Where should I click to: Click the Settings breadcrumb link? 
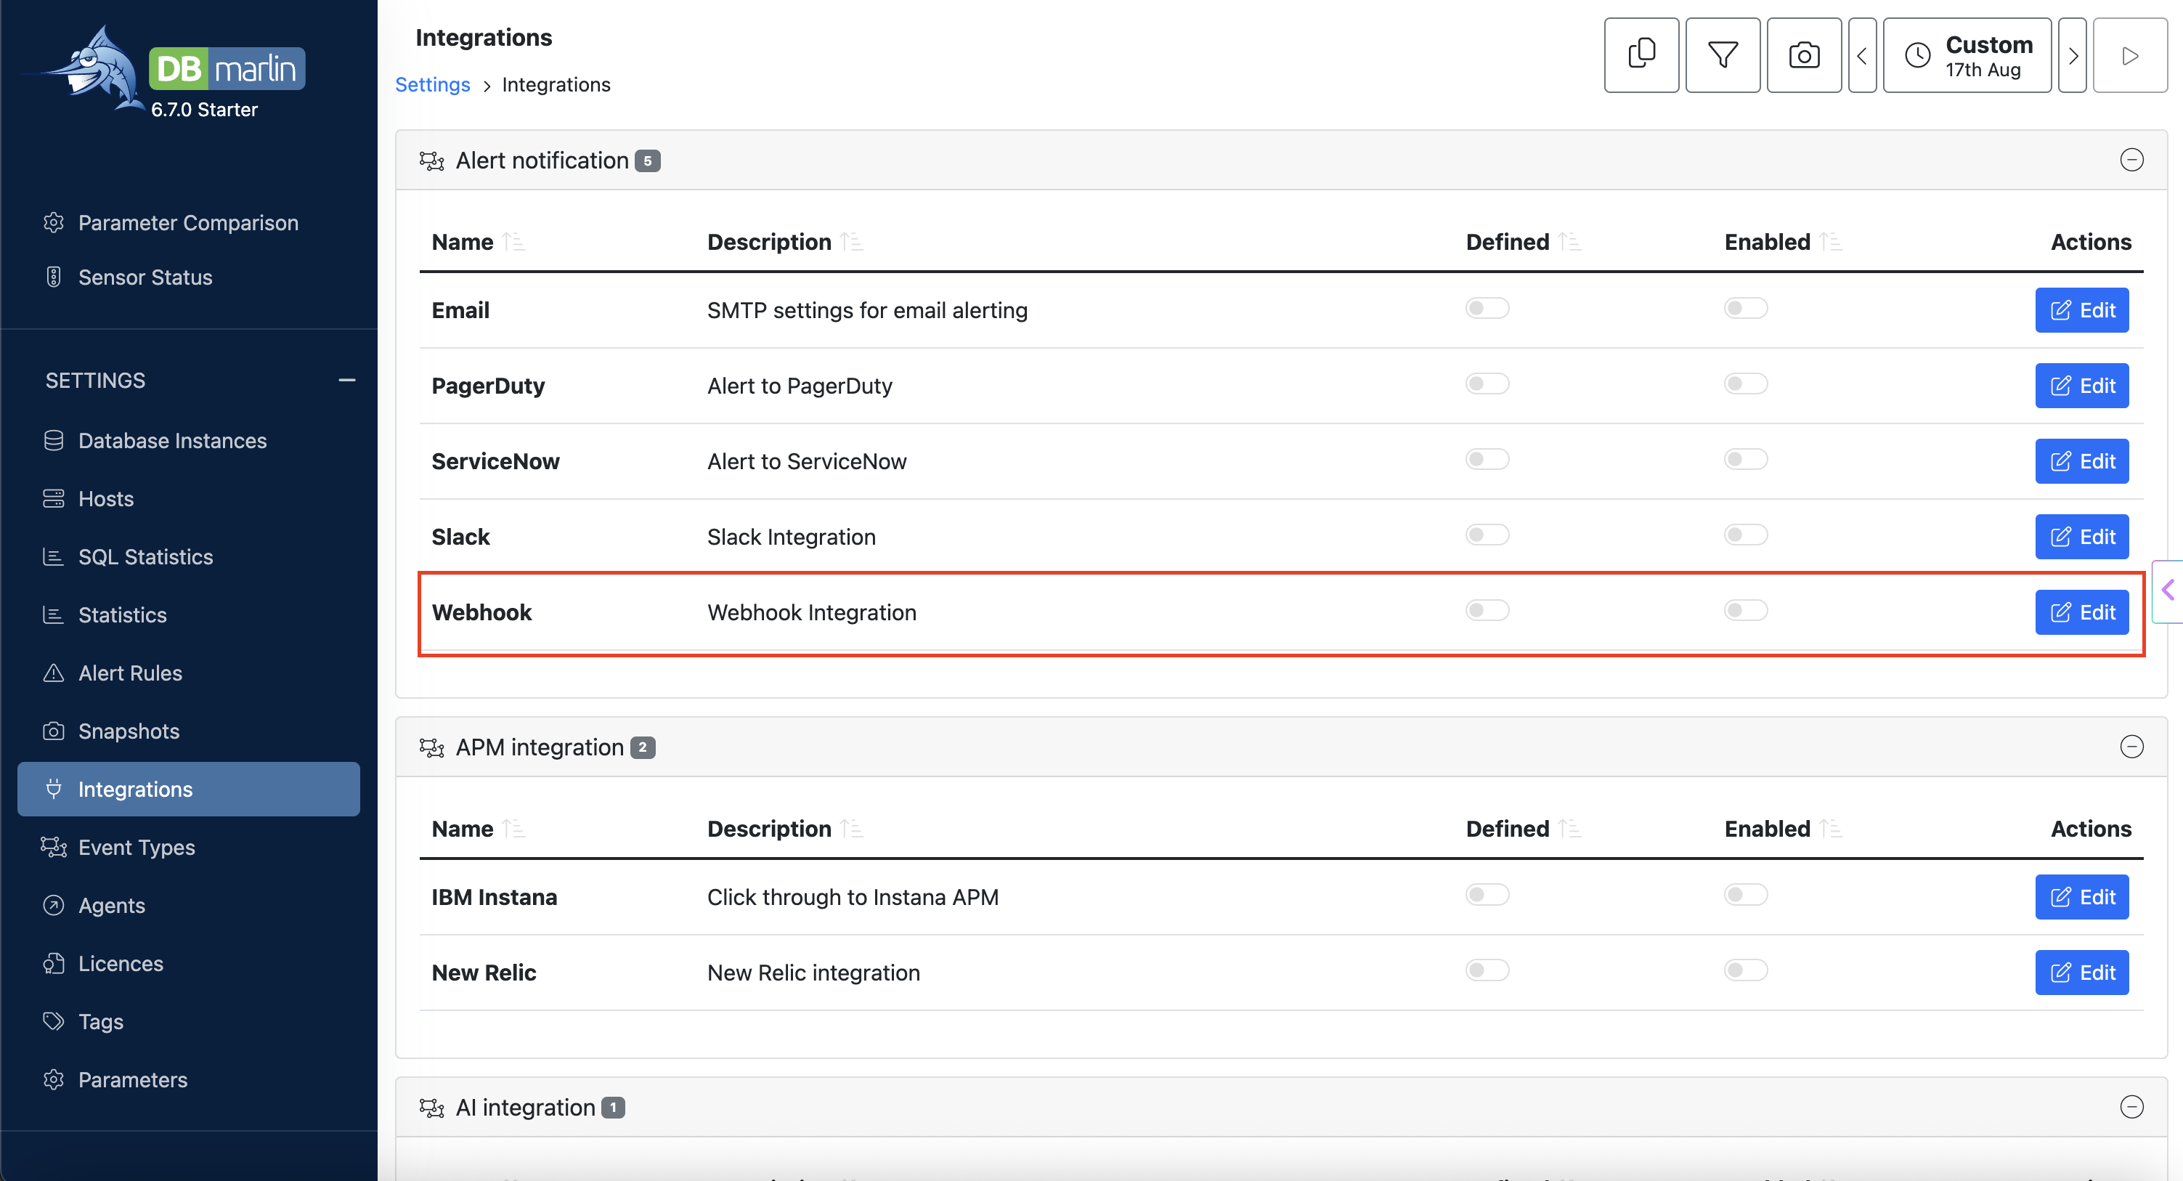[x=432, y=85]
